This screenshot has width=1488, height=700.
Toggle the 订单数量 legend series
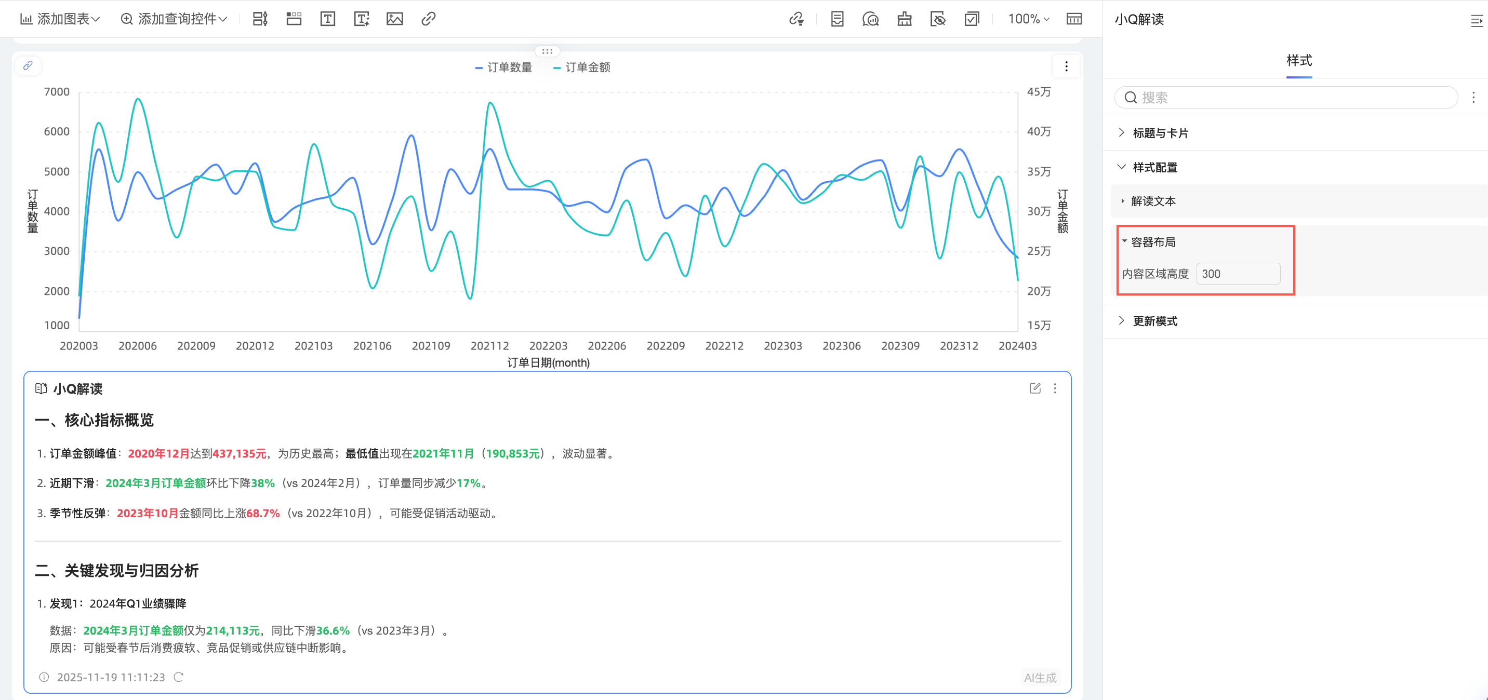click(x=503, y=68)
